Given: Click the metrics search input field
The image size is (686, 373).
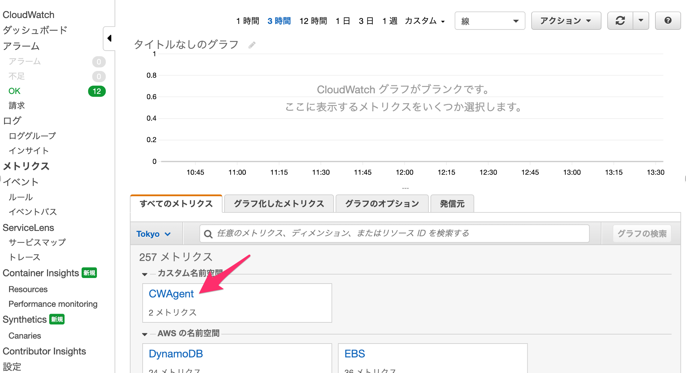Looking at the screenshot, I should (394, 234).
